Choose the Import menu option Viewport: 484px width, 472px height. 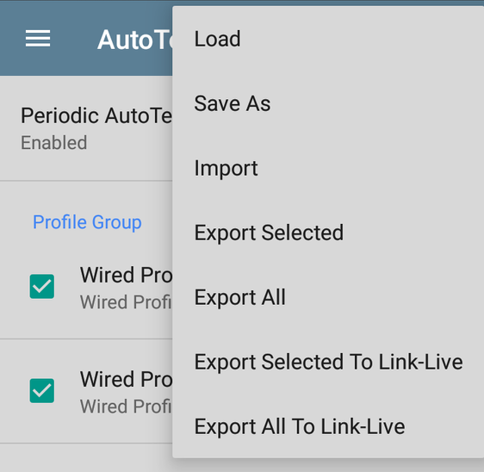click(328, 168)
